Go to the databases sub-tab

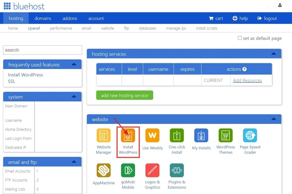147,28
